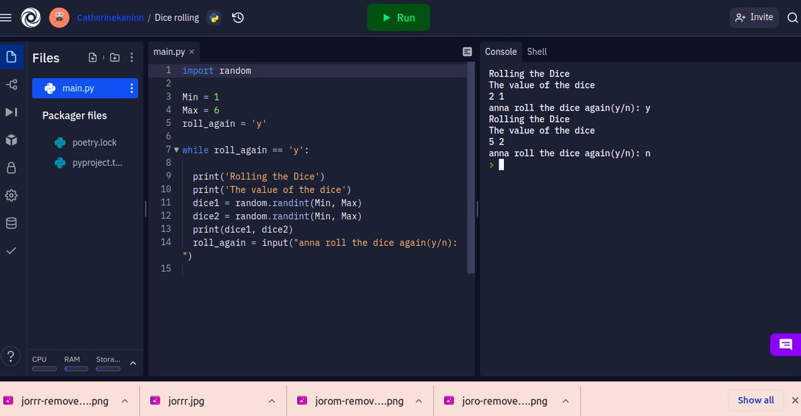
Task: Run the program
Action: coord(398,17)
